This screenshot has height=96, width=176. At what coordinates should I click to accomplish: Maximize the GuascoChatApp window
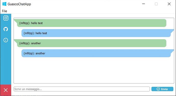coord(156,4)
